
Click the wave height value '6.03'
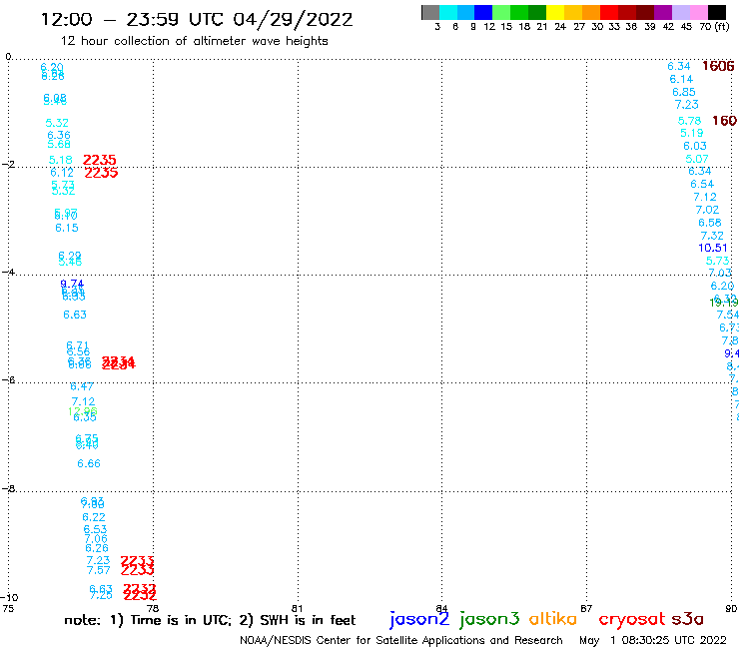[x=695, y=146]
